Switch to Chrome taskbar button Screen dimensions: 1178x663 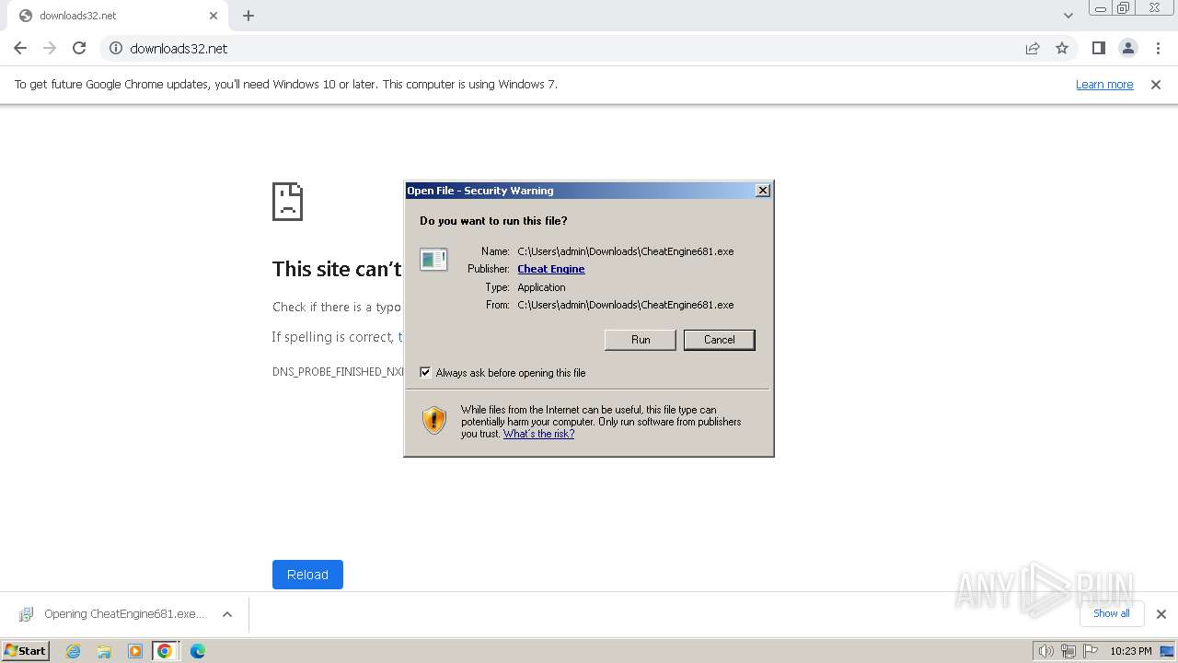(165, 651)
